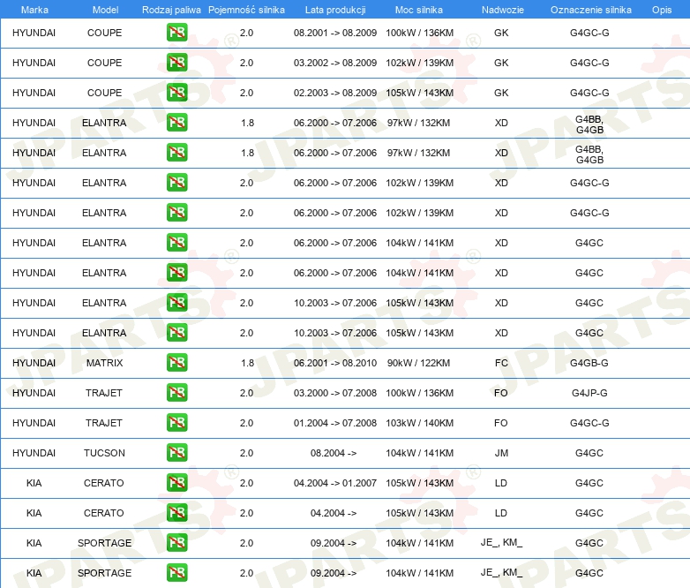Click COUPE in the 139KM row
This screenshot has width=690, height=588.
click(105, 63)
